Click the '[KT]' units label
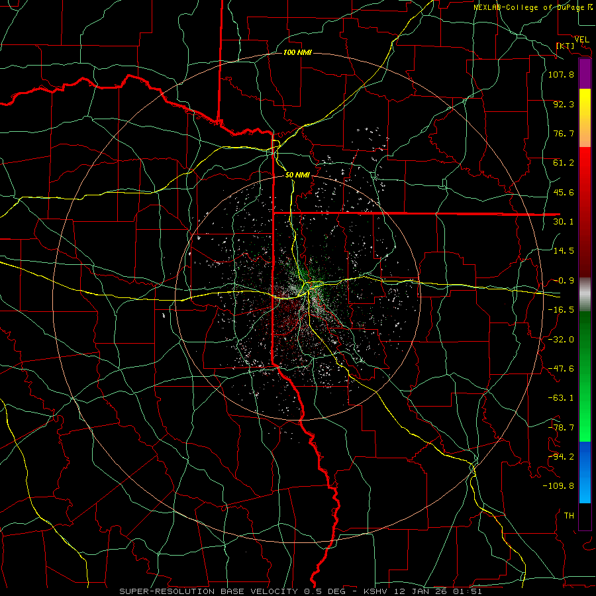Image resolution: width=596 pixels, height=596 pixels. tap(565, 46)
